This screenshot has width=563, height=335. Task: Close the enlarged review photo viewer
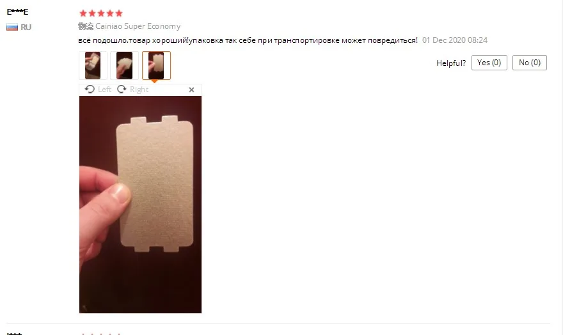click(x=191, y=90)
